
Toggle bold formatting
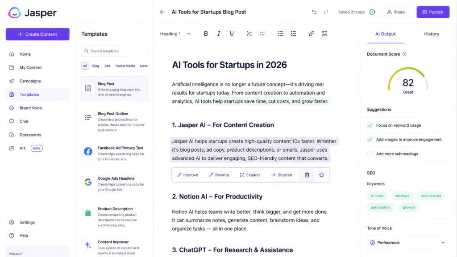pos(206,34)
